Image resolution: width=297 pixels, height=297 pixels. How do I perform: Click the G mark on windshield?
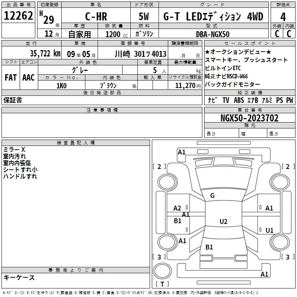(x=212, y=196)
